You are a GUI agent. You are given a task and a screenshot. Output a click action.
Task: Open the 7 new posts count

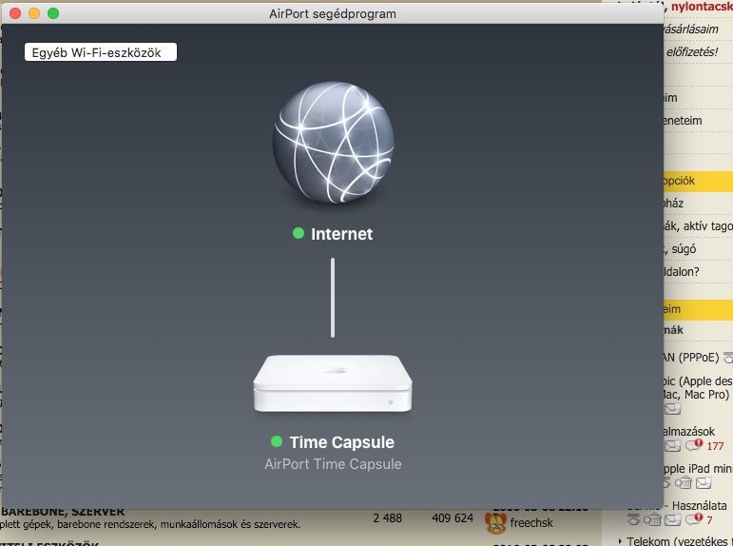(709, 519)
